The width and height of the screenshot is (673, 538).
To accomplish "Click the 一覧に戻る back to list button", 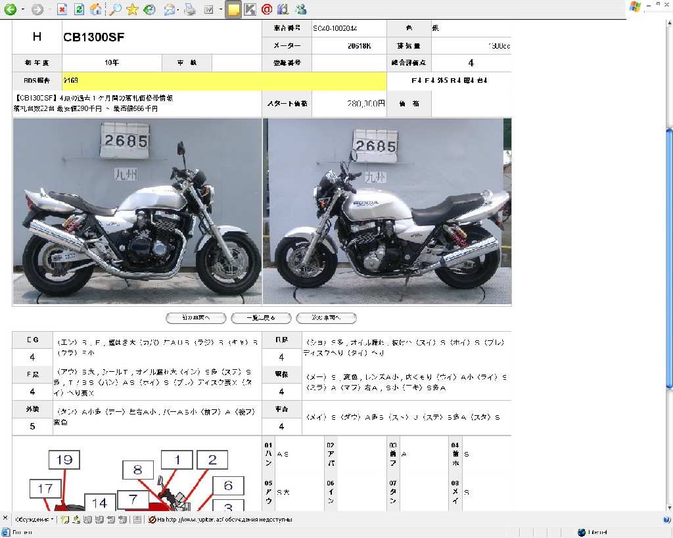I will 261,318.
